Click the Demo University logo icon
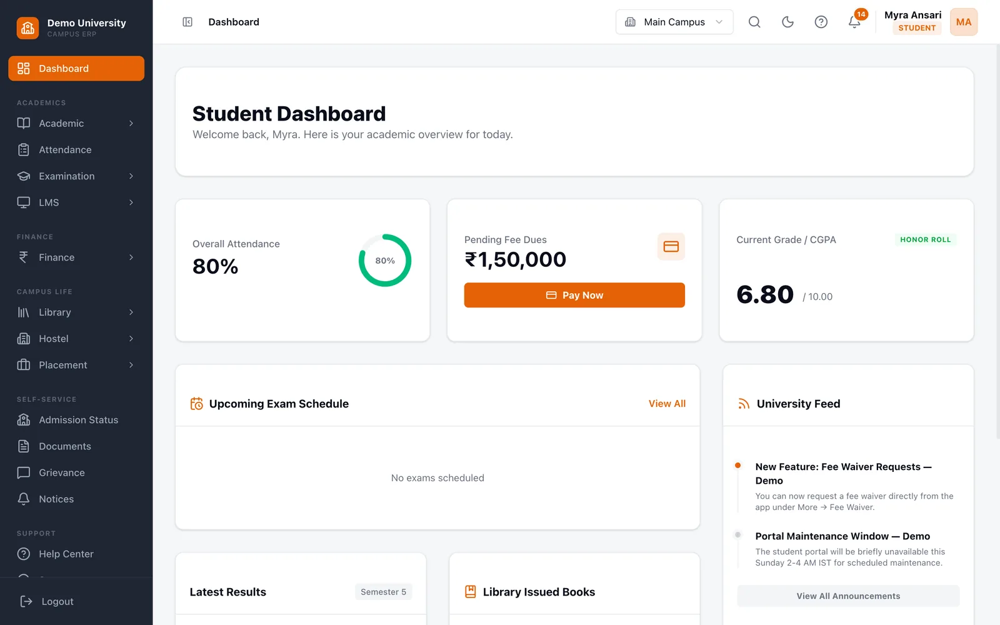This screenshot has width=1000, height=625. pos(27,27)
